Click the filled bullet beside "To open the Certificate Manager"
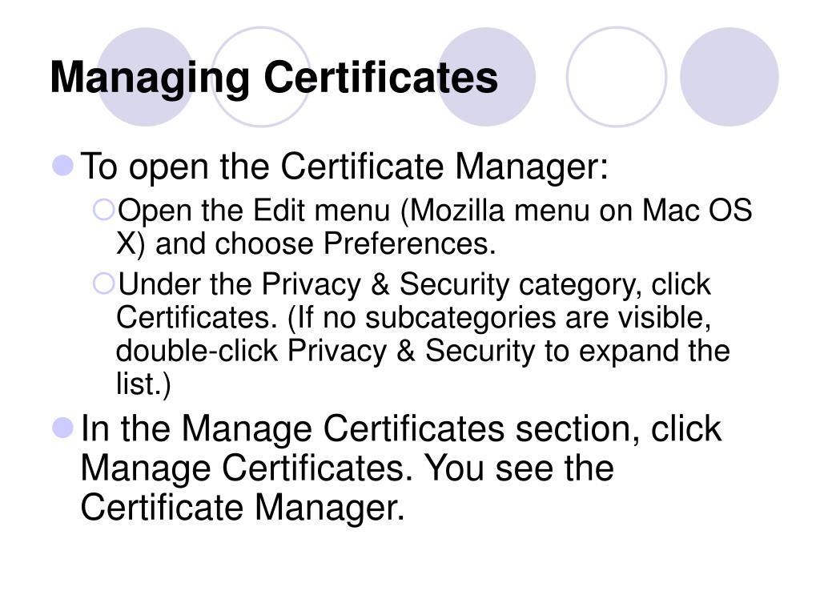Viewport: 820px width, 615px height. click(x=63, y=165)
